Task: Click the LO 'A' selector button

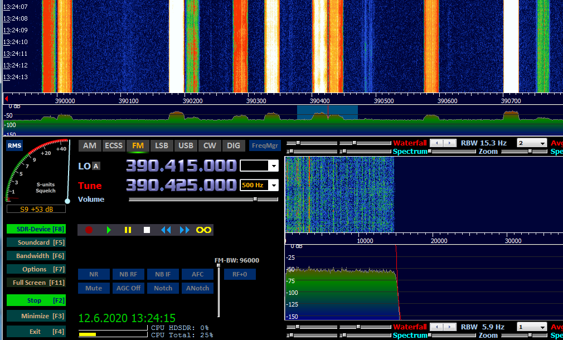Action: point(96,166)
